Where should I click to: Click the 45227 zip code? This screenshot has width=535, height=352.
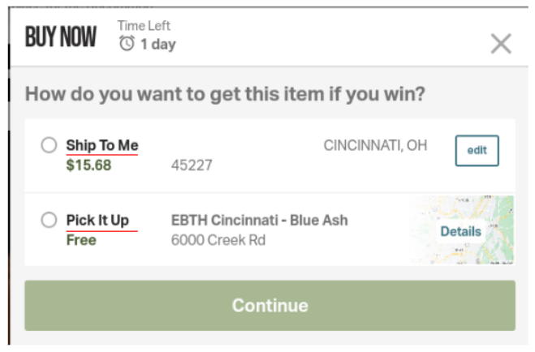(x=192, y=165)
